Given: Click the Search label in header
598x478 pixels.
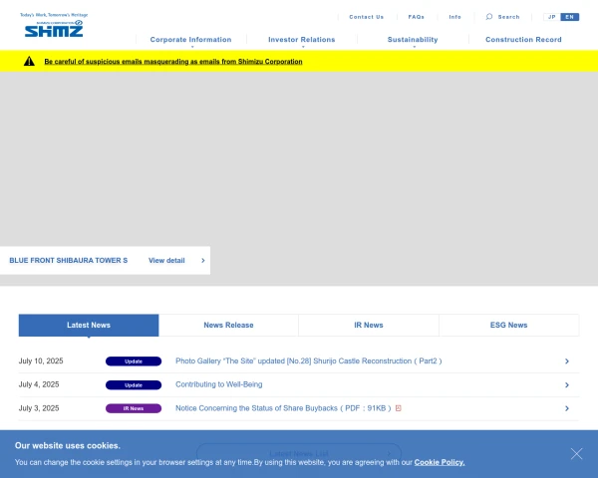Looking at the screenshot, I should 508,17.
